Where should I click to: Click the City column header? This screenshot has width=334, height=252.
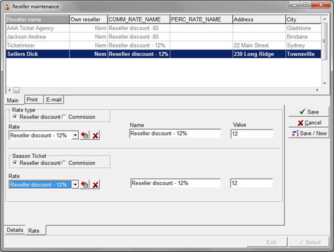[303, 19]
